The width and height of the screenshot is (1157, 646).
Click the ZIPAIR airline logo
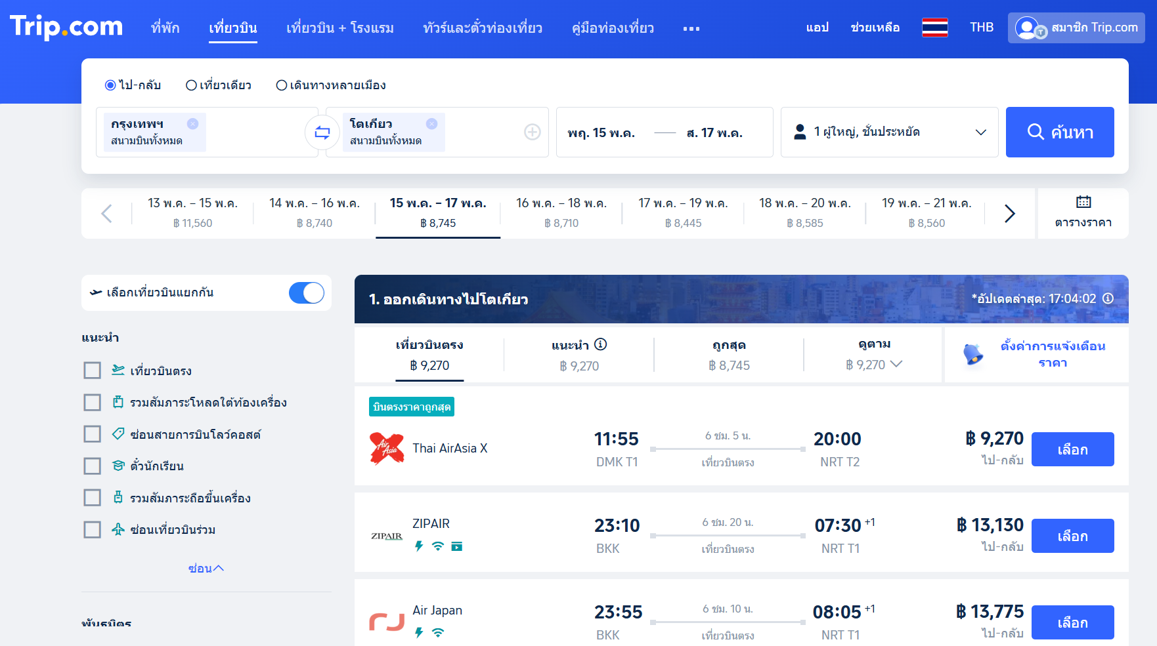[387, 536]
